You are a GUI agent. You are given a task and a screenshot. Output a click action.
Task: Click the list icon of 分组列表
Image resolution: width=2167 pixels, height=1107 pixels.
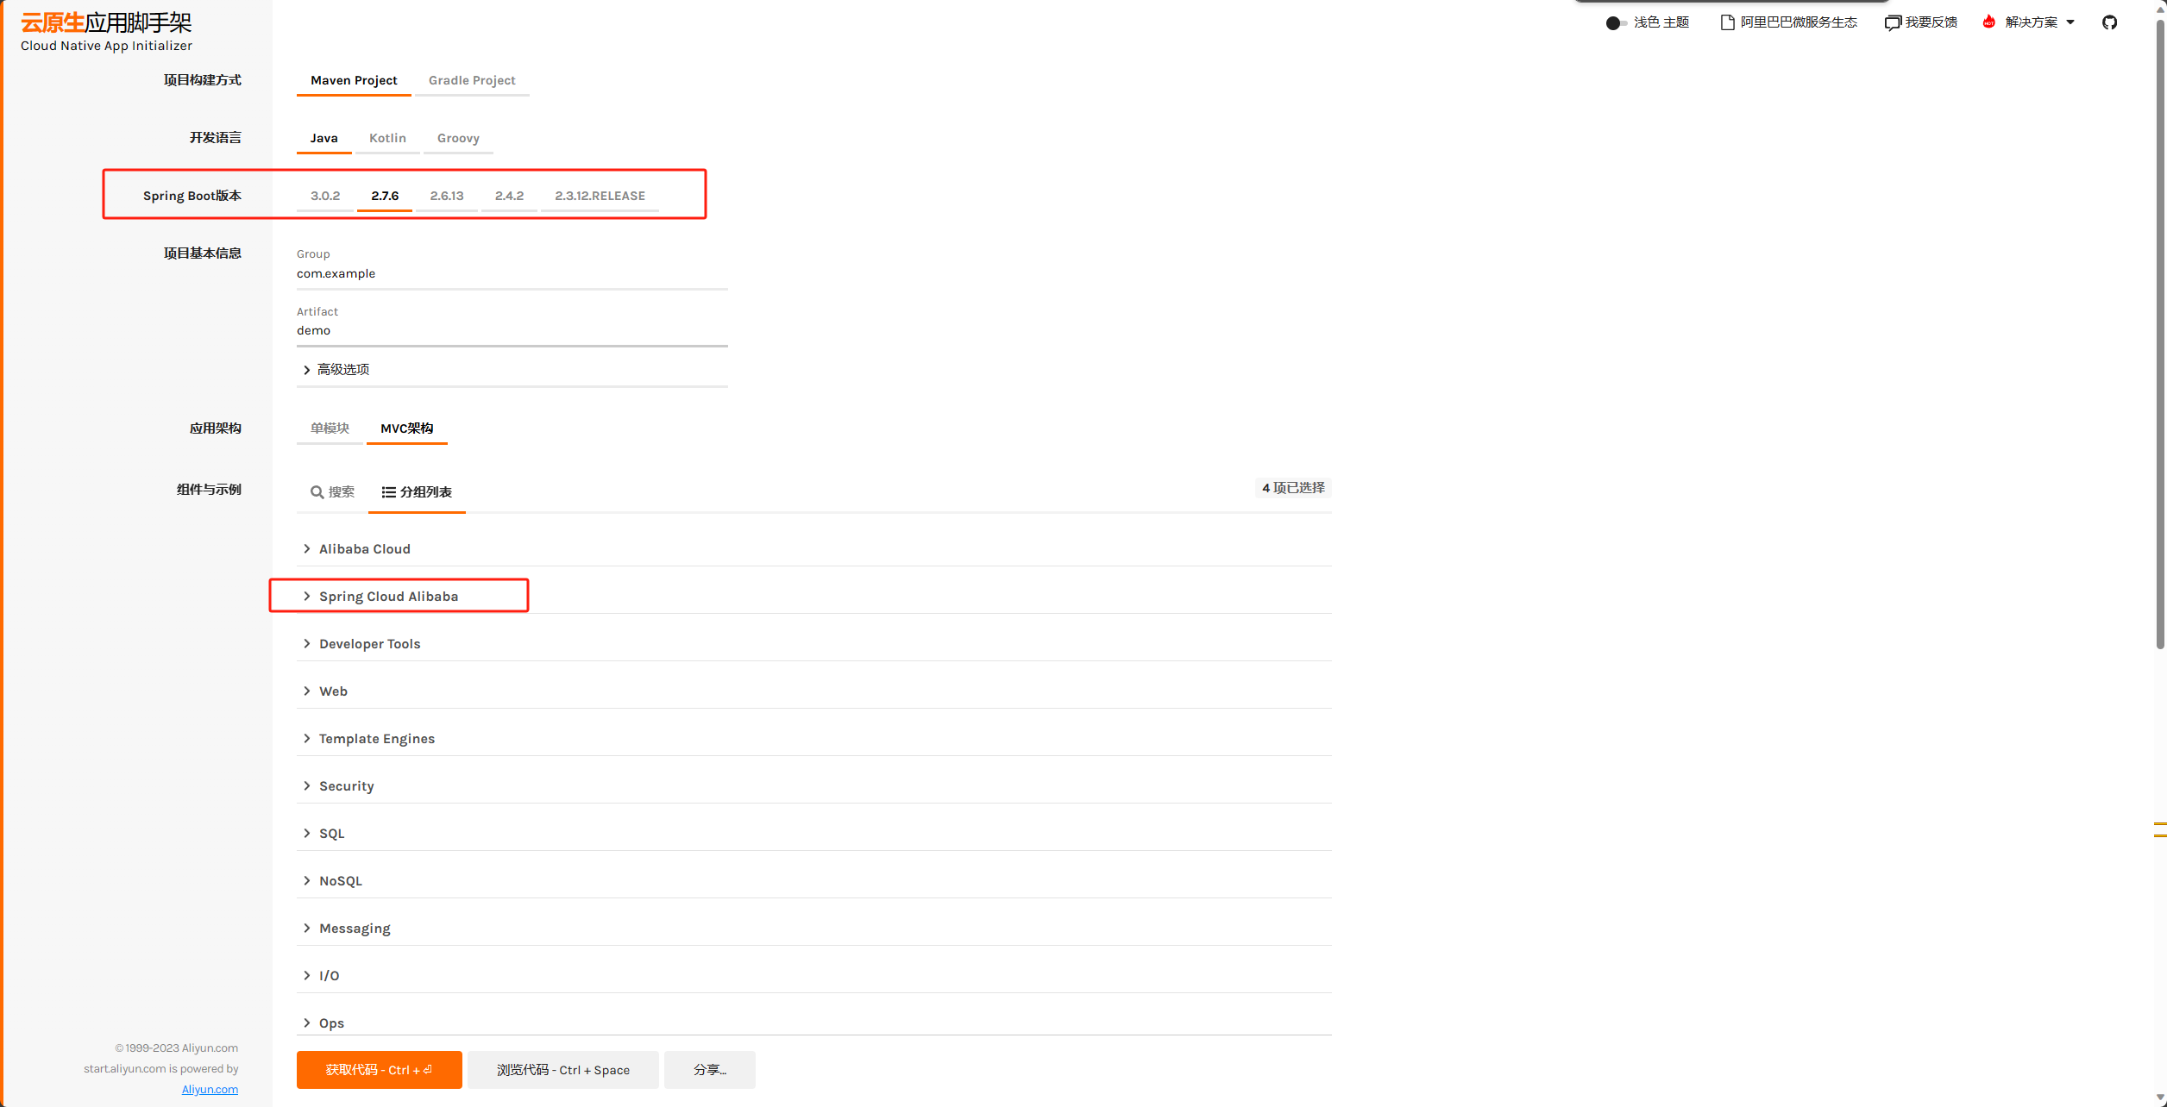[x=388, y=491]
